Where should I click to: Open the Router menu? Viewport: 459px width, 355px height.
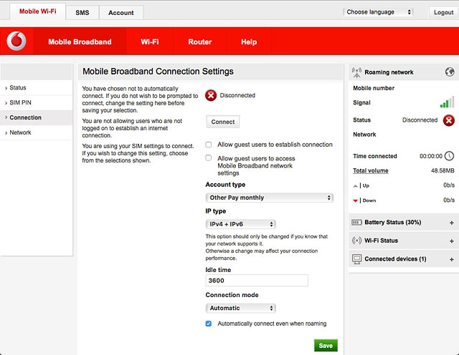coord(199,42)
